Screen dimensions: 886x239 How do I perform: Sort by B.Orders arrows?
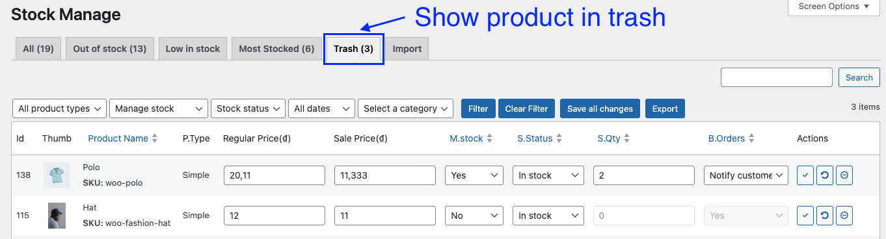751,138
